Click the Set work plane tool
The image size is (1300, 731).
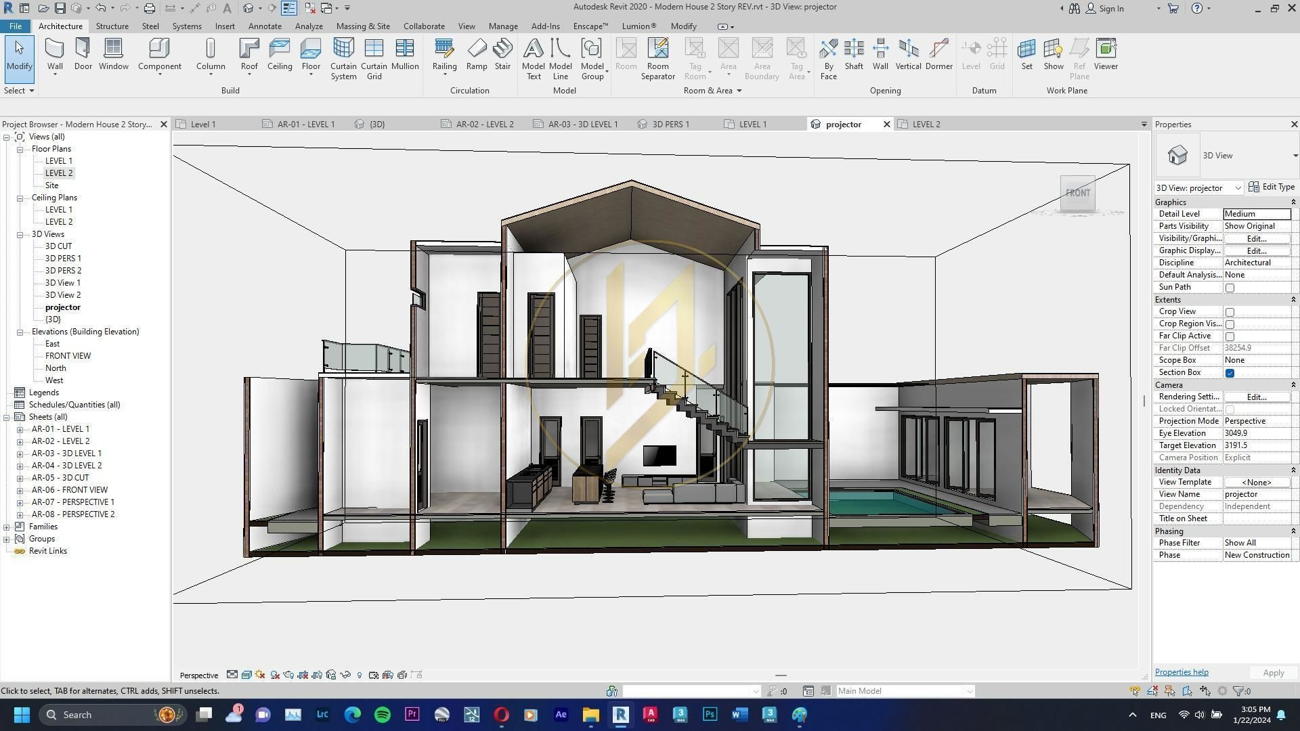pos(1026,54)
